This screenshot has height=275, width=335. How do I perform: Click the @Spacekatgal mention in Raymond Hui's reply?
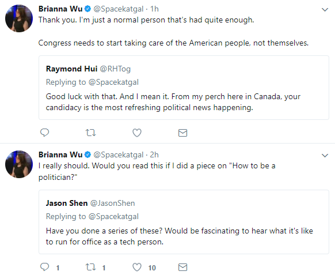[x=113, y=82]
